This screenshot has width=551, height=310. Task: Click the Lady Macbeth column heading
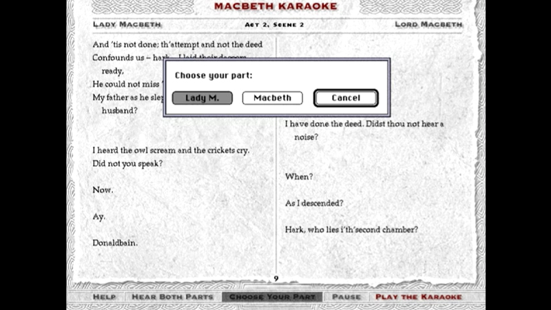127,24
